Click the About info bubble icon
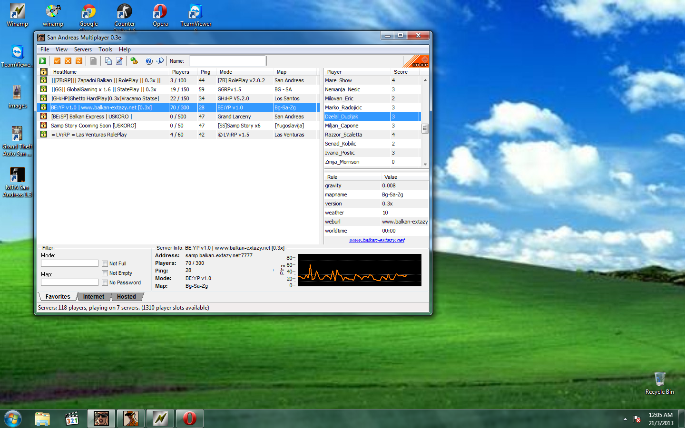 coord(160,61)
